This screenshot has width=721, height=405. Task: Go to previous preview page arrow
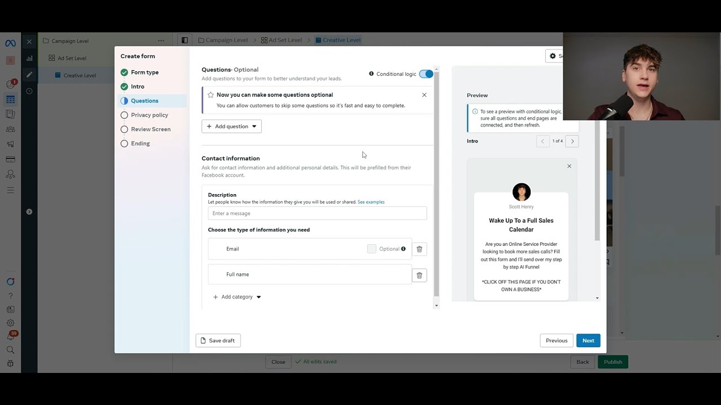tap(542, 141)
